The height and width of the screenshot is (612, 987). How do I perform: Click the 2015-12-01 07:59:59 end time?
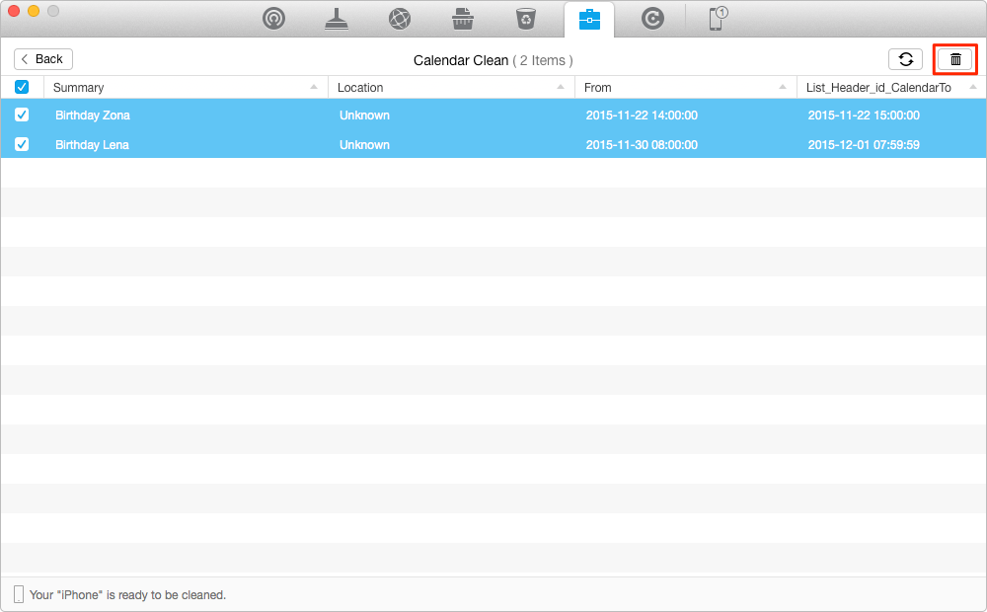click(864, 145)
